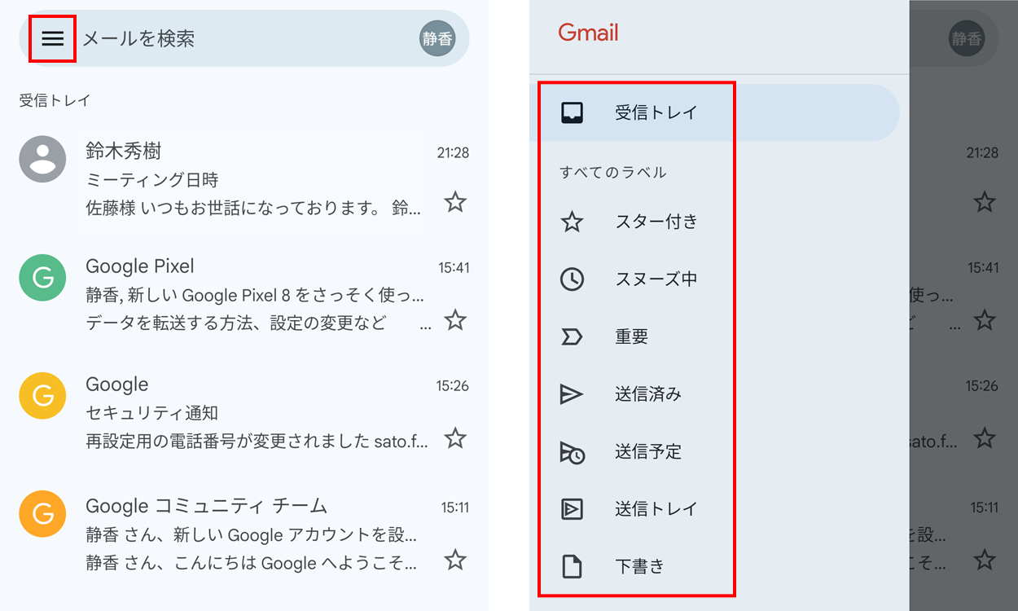Select the grey person avatar of 鈴木秀樹
1018x611 pixels.
[42, 159]
